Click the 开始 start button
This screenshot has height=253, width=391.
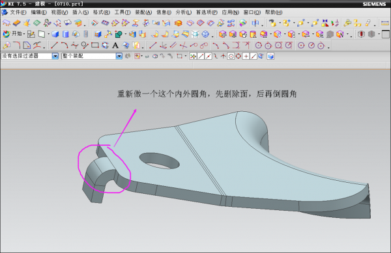(14, 34)
